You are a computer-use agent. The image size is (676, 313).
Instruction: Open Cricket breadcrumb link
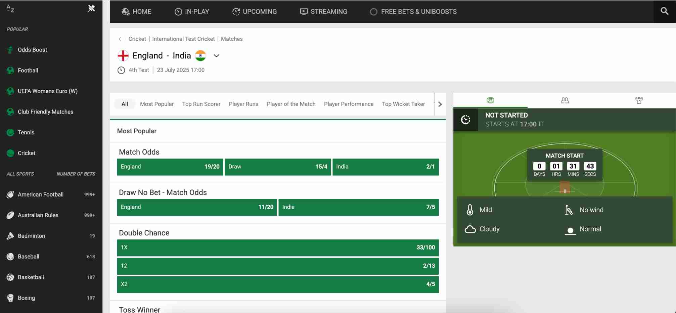[x=137, y=39]
